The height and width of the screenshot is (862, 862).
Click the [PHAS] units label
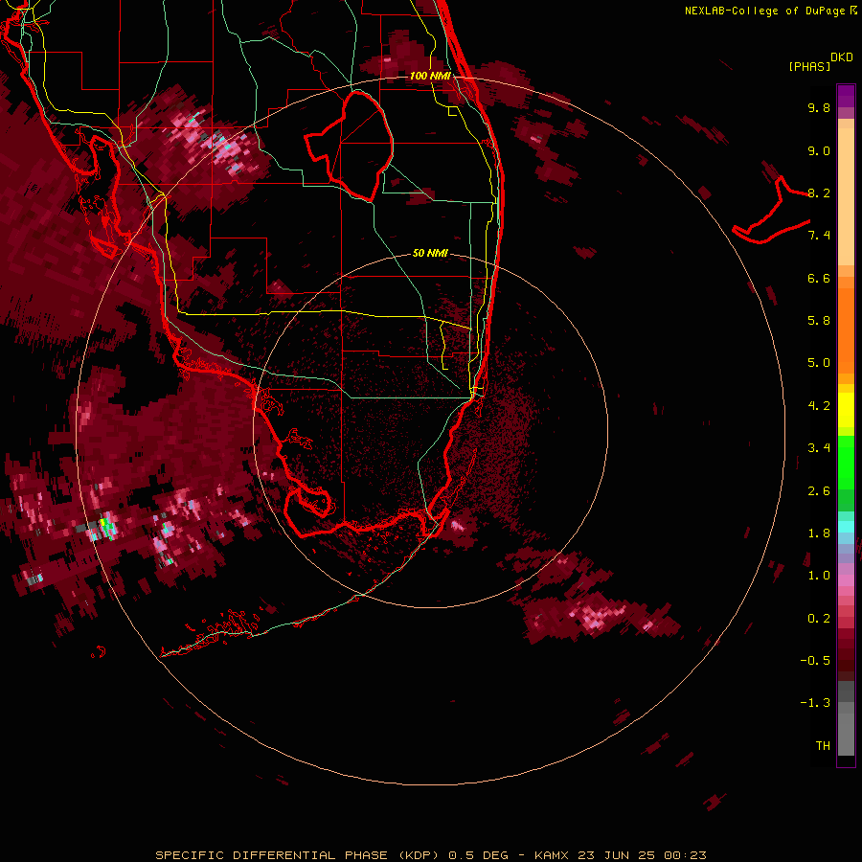point(809,66)
